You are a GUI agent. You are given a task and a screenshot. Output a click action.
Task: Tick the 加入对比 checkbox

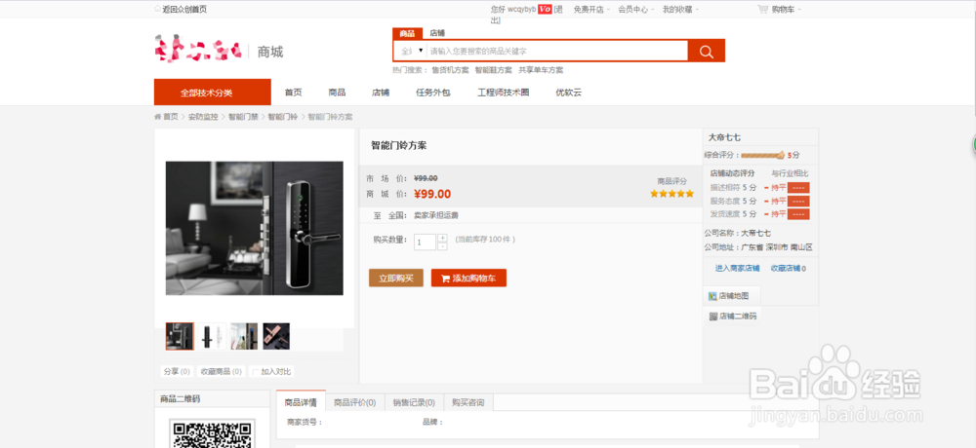point(256,372)
